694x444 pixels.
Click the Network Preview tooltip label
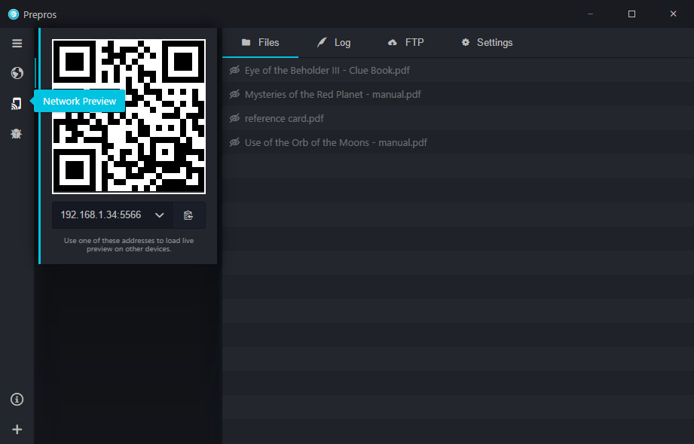(79, 102)
